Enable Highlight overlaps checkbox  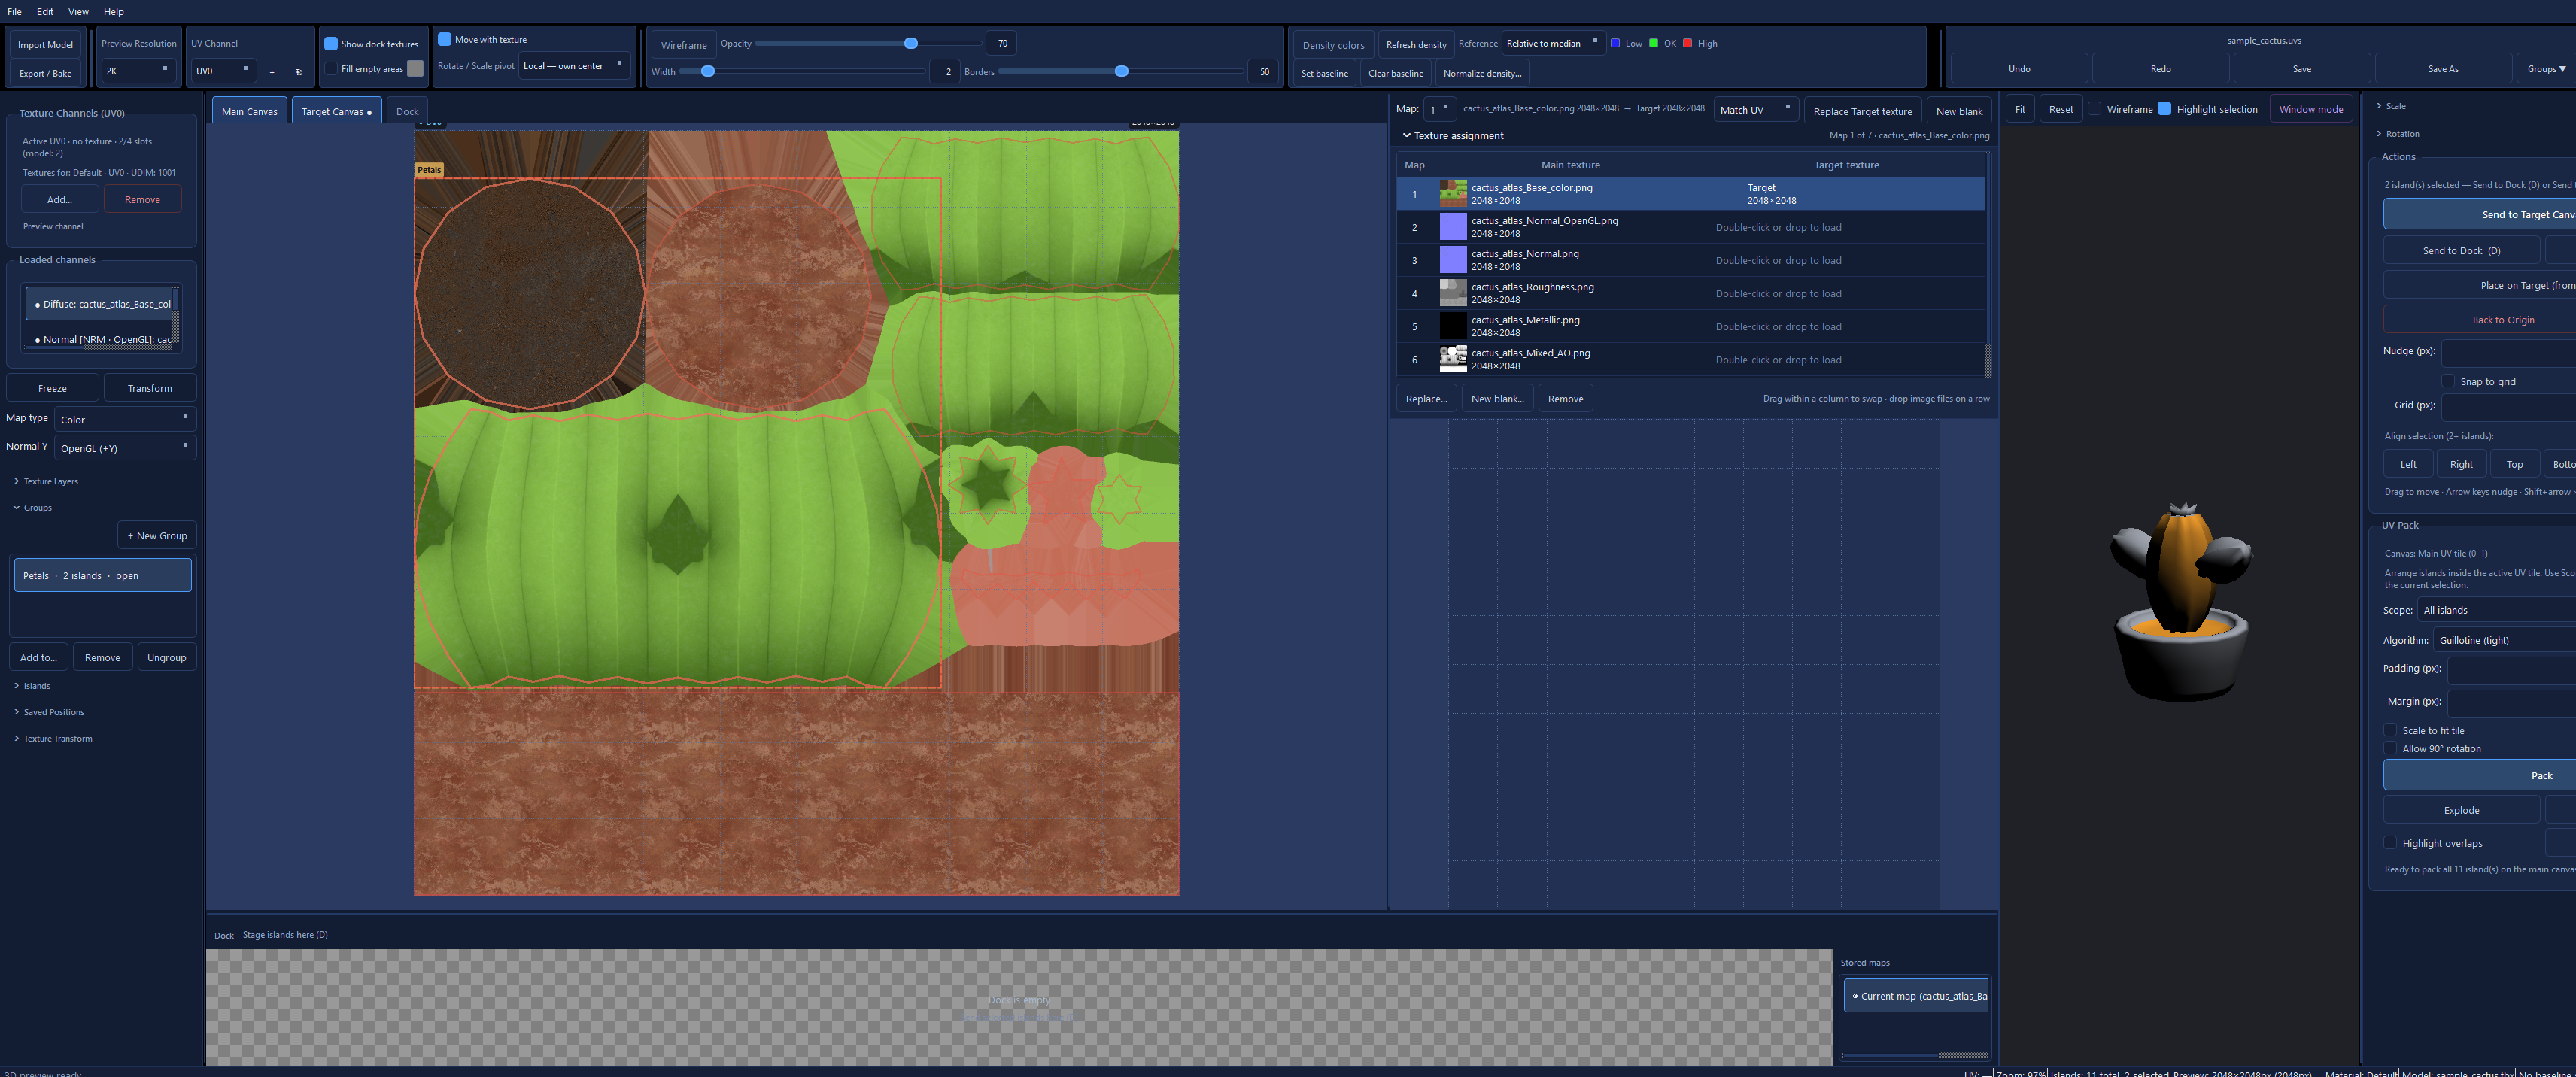coord(2390,842)
